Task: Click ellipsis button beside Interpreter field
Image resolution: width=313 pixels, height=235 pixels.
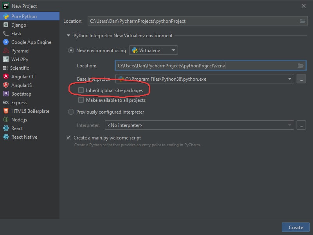Action: point(301,125)
